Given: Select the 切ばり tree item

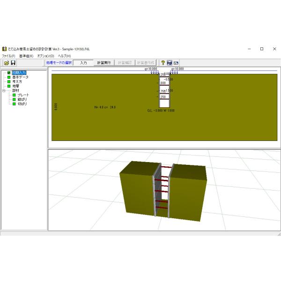Looking at the screenshot, I should [22, 104].
